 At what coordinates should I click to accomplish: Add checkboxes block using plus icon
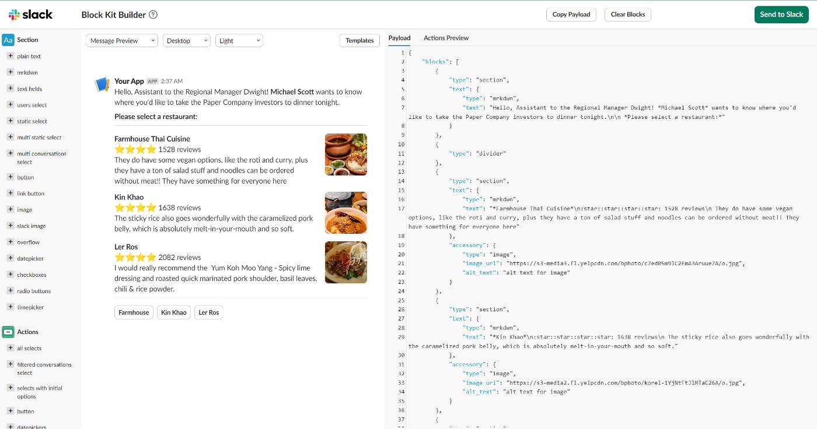11,275
